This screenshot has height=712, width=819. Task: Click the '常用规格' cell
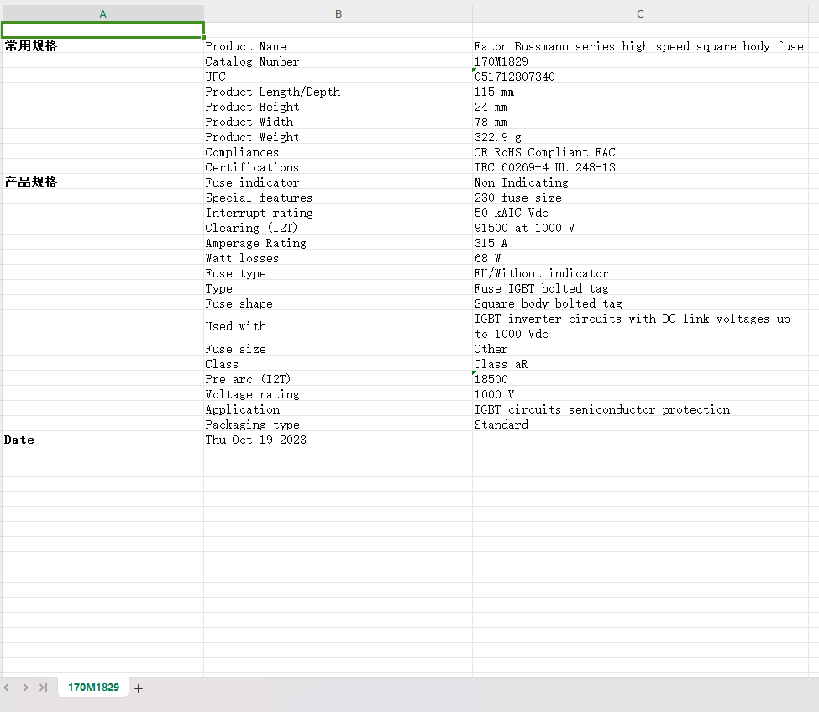tap(102, 45)
